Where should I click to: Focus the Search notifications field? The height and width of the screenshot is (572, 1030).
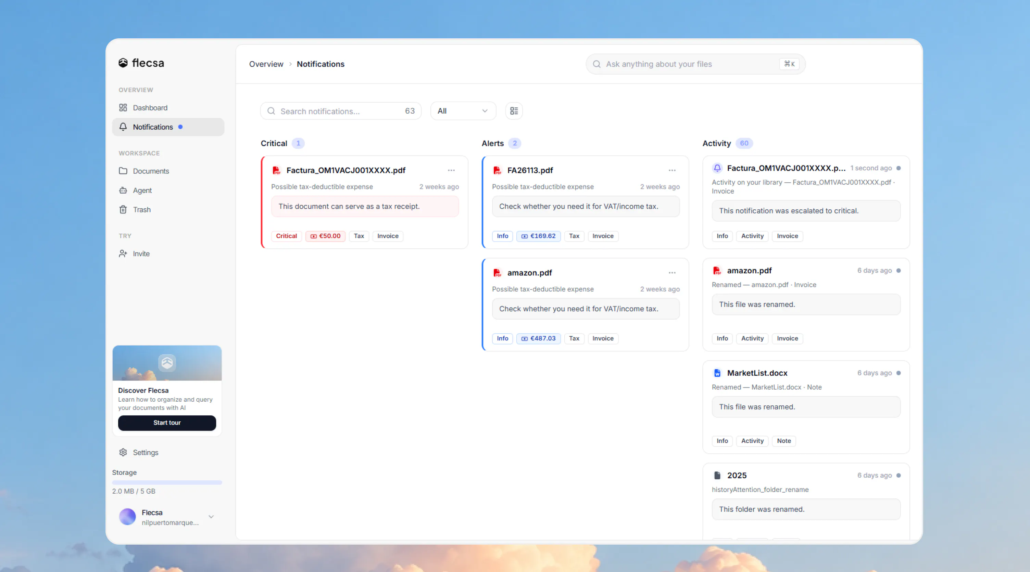tap(341, 110)
